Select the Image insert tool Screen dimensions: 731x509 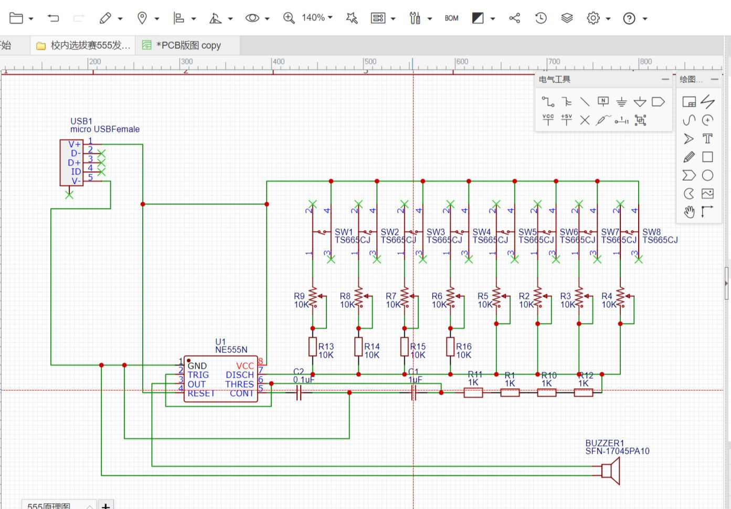(x=707, y=193)
